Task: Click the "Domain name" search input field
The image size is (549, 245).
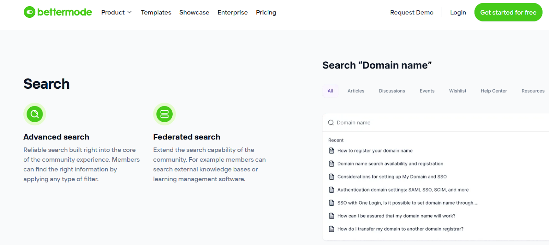Action: point(436,123)
